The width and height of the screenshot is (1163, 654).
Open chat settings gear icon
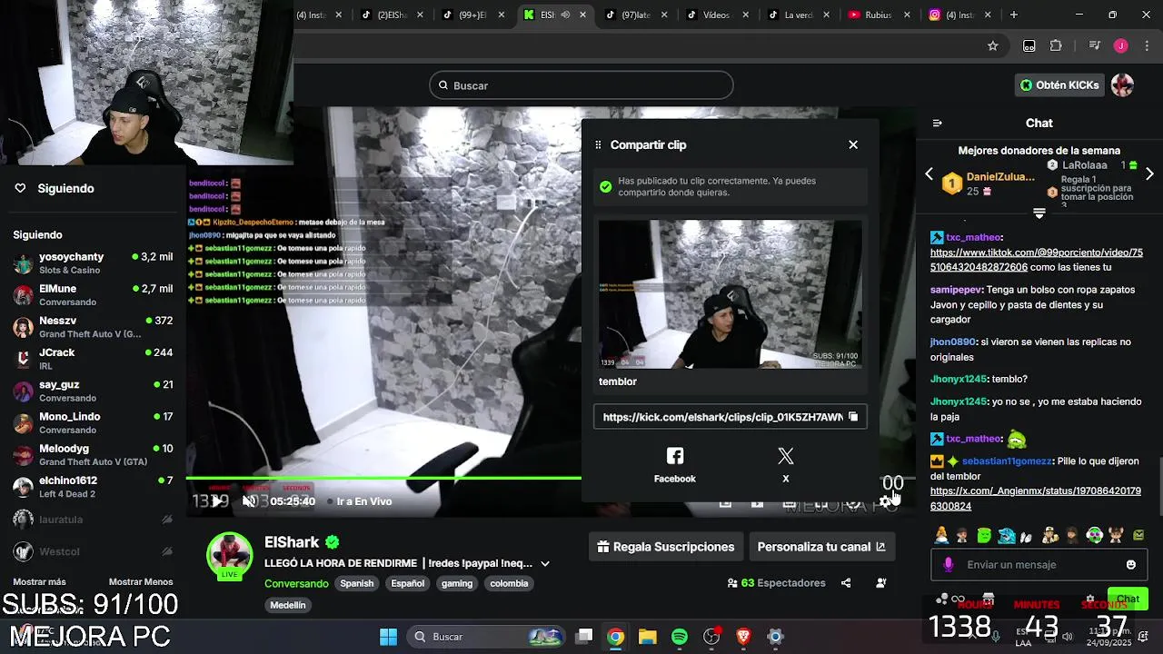pos(1090,599)
